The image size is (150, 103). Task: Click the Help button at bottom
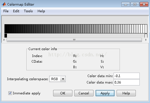tap(126, 93)
